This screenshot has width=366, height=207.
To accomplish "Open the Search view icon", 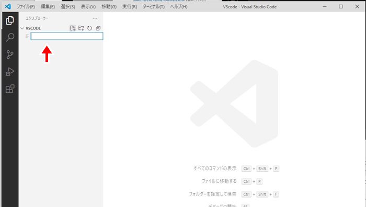I will click(x=10, y=37).
